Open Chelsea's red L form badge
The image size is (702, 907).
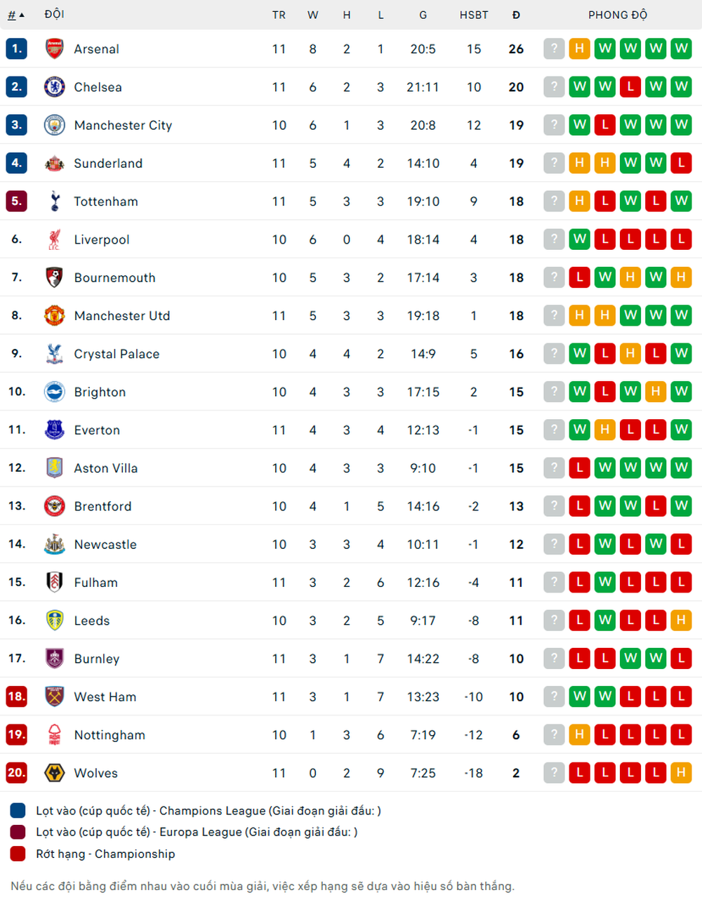point(630,87)
